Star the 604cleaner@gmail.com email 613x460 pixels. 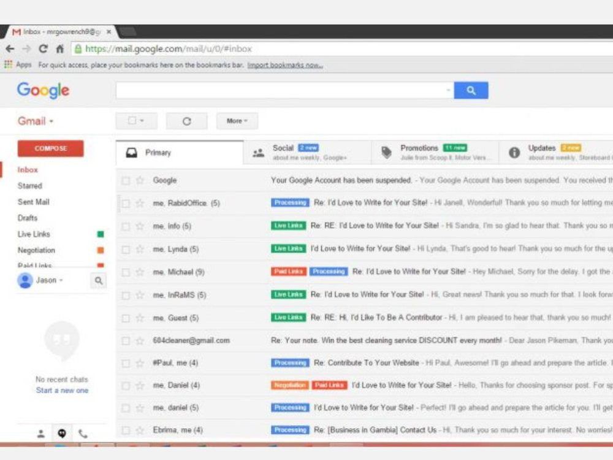[140, 340]
